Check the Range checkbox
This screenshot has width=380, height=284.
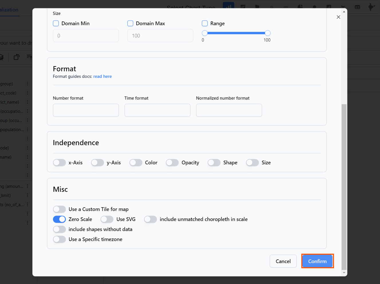205,23
